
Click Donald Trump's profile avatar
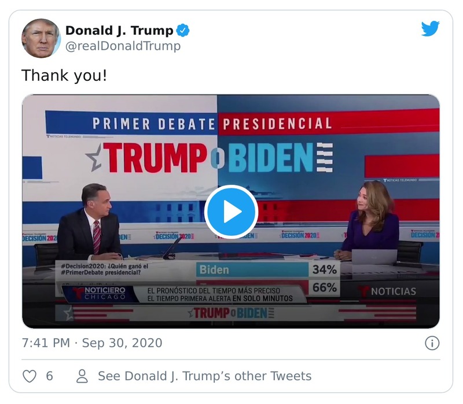coord(42,36)
